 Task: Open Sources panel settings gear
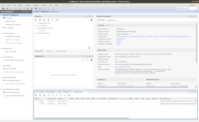(x=91, y=20)
